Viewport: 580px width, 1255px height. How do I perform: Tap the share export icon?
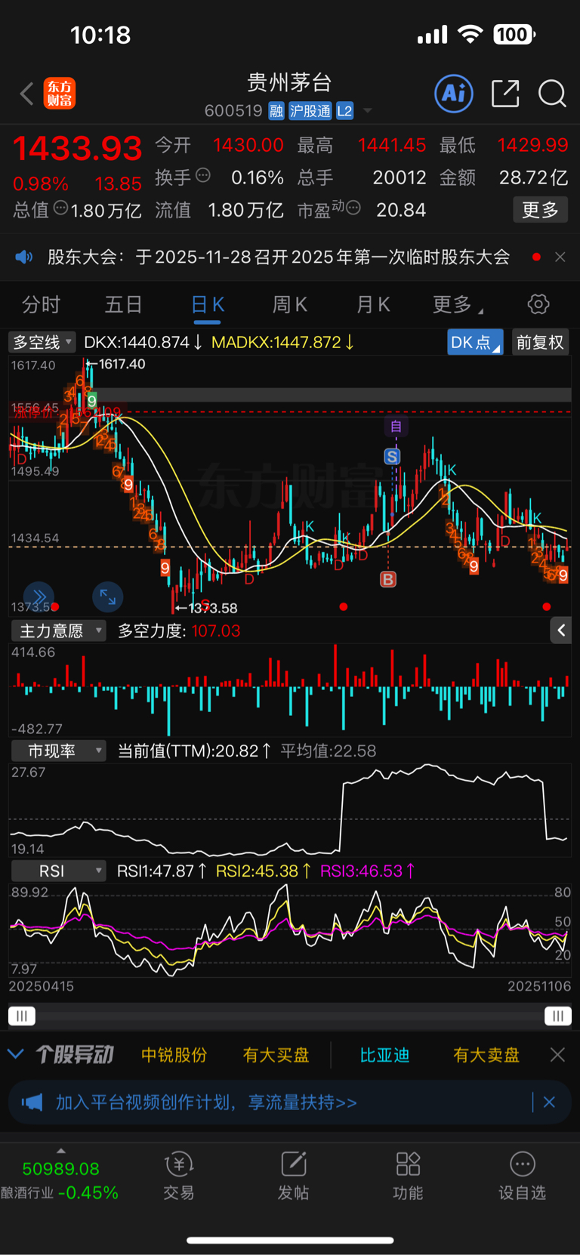[505, 94]
